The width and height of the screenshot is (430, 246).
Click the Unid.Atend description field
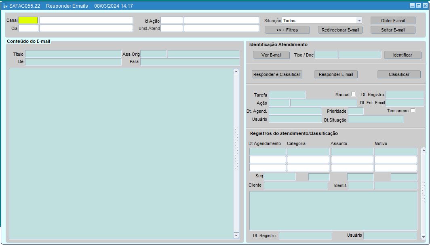coord(221,28)
